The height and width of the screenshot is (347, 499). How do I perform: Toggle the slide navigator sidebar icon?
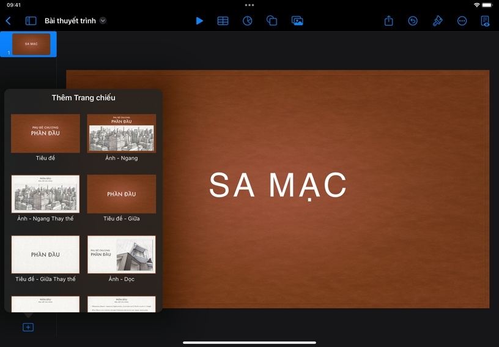tap(31, 21)
